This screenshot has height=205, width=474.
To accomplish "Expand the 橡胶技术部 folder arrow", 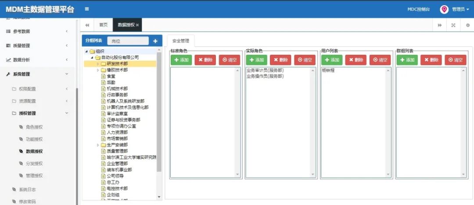I will pyautogui.click(x=97, y=70).
